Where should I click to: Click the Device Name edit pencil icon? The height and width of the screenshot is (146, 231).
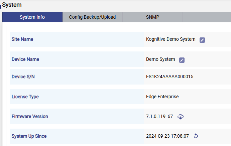tap(182, 60)
